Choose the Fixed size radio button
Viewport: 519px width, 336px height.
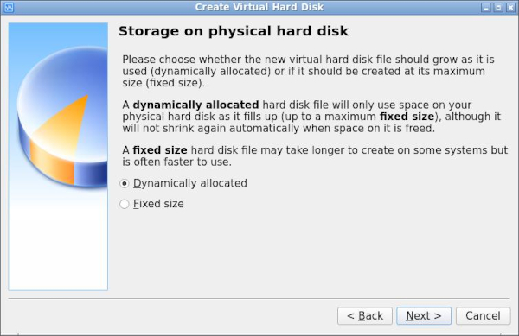pyautogui.click(x=124, y=204)
